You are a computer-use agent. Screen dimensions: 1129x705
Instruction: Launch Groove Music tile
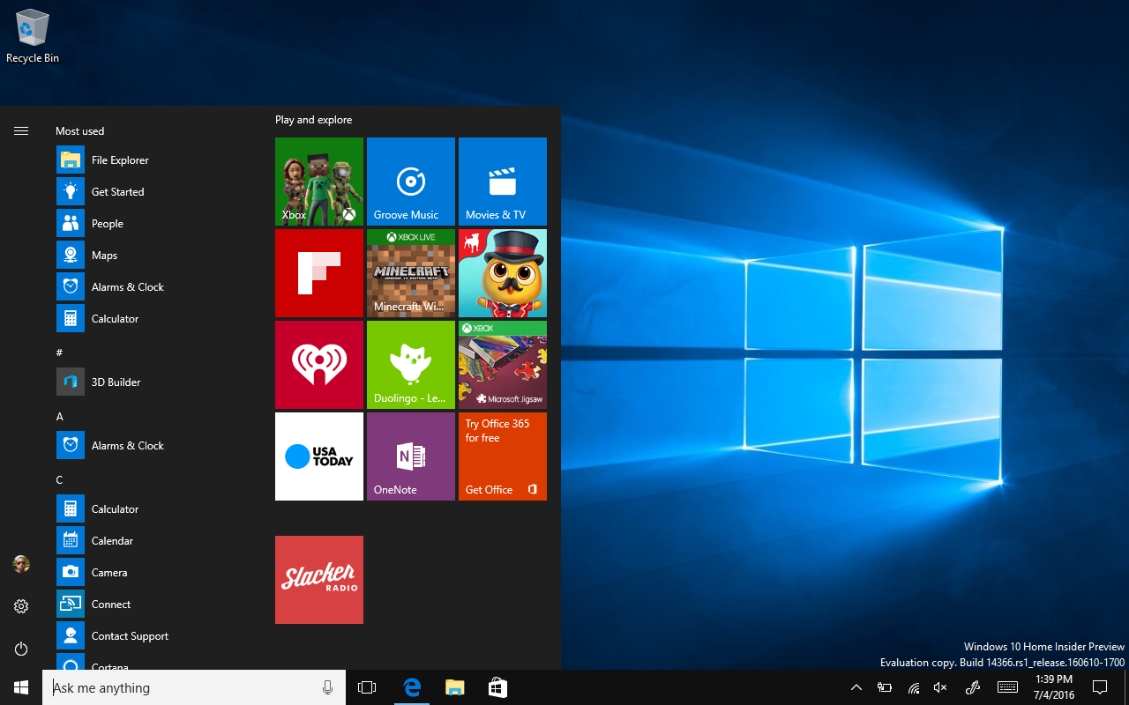(x=411, y=182)
